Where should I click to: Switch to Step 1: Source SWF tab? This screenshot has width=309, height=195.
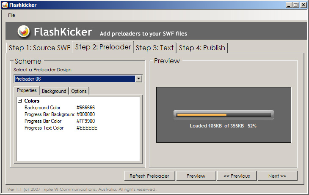tap(39, 48)
